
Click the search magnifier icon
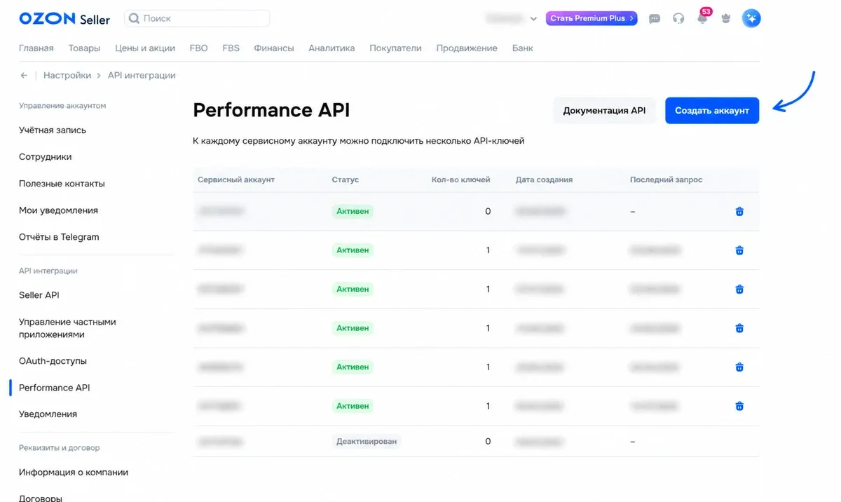tap(134, 18)
